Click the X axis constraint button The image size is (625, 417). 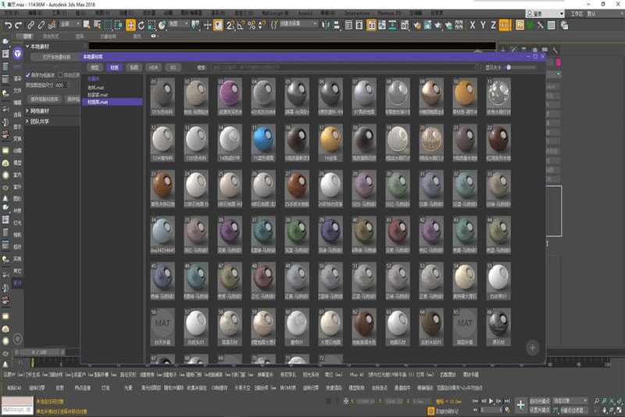[x=473, y=25]
